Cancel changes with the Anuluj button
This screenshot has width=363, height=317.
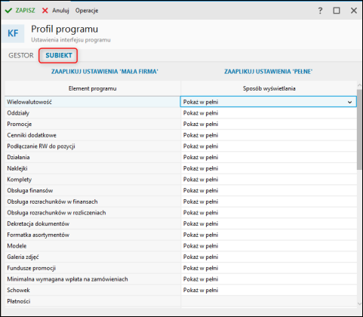55,11
